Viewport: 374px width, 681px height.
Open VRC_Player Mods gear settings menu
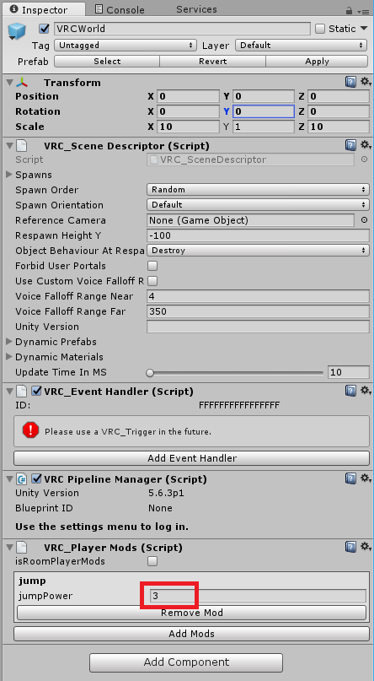[366, 547]
